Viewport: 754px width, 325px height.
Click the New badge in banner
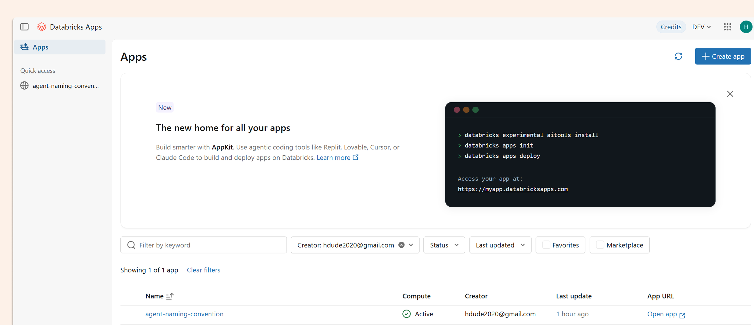(165, 108)
